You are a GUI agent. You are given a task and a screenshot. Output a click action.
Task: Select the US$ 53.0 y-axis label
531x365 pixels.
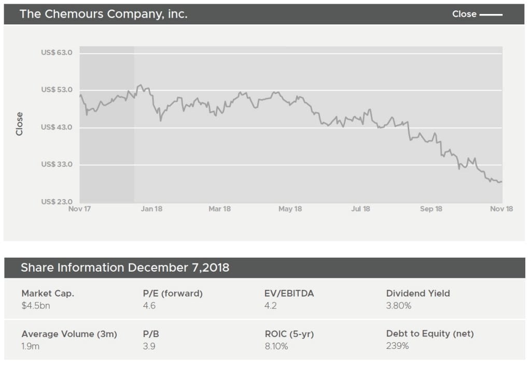[57, 90]
